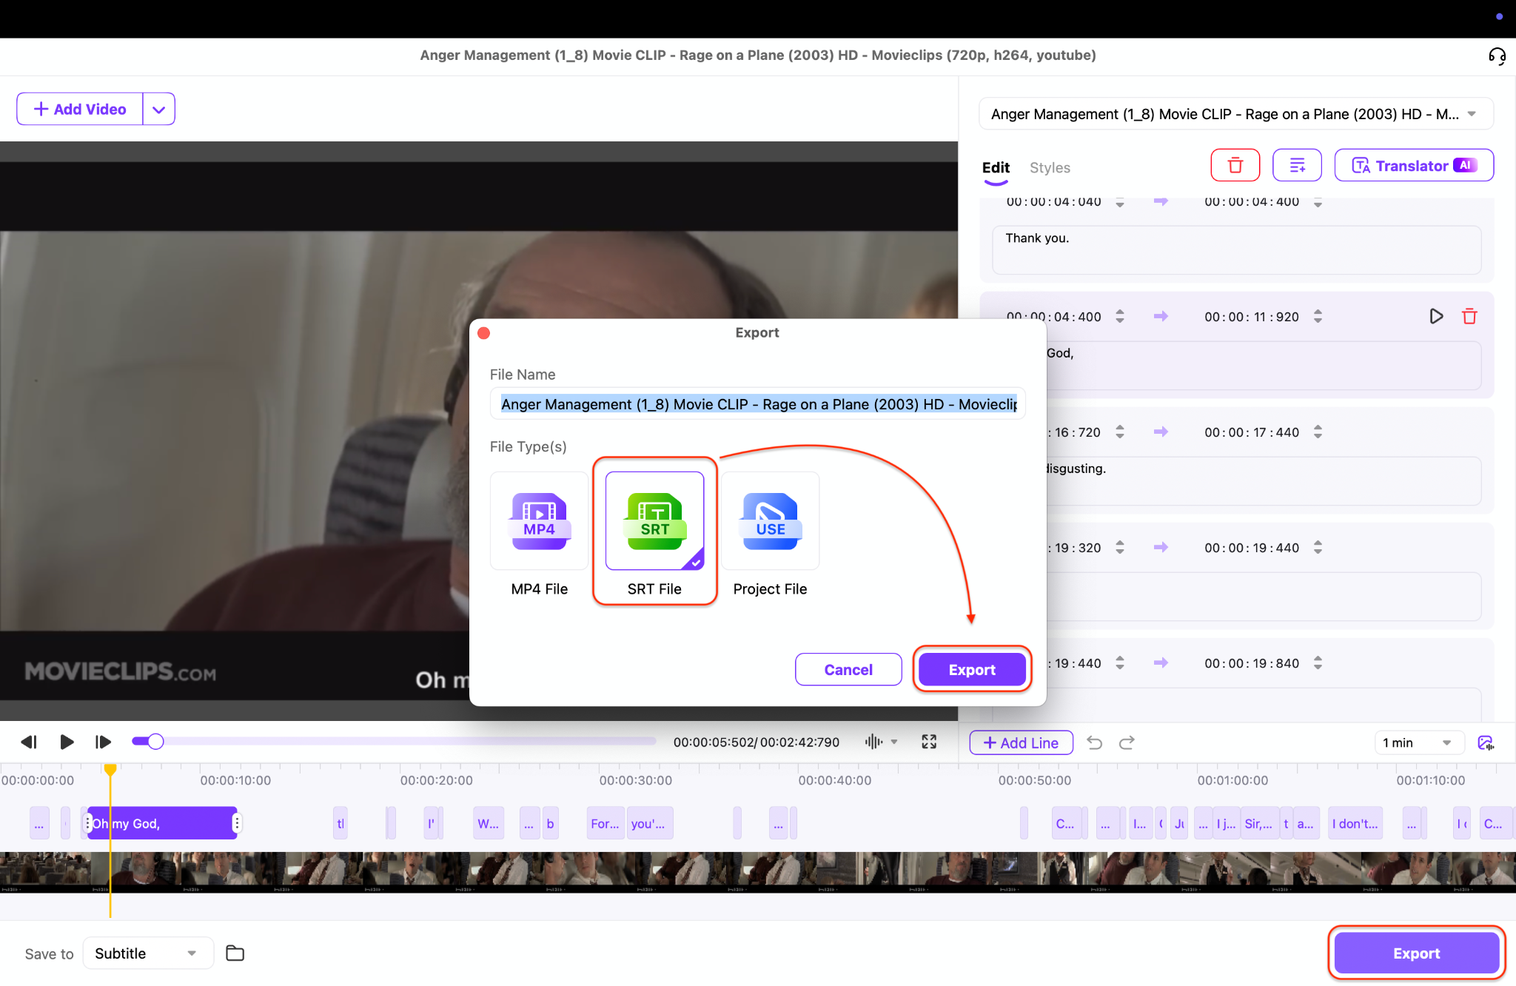Select the Project File type

point(770,522)
